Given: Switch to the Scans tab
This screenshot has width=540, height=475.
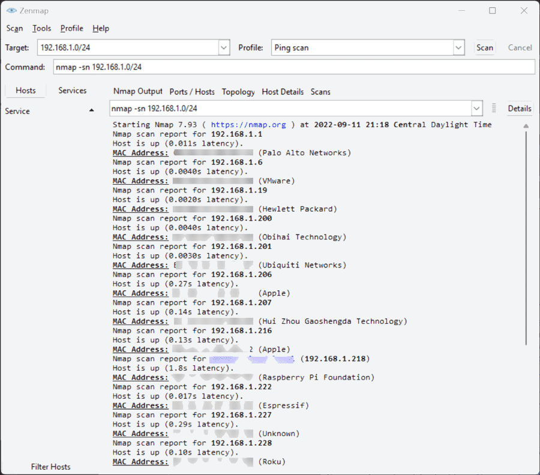Looking at the screenshot, I should tap(320, 92).
